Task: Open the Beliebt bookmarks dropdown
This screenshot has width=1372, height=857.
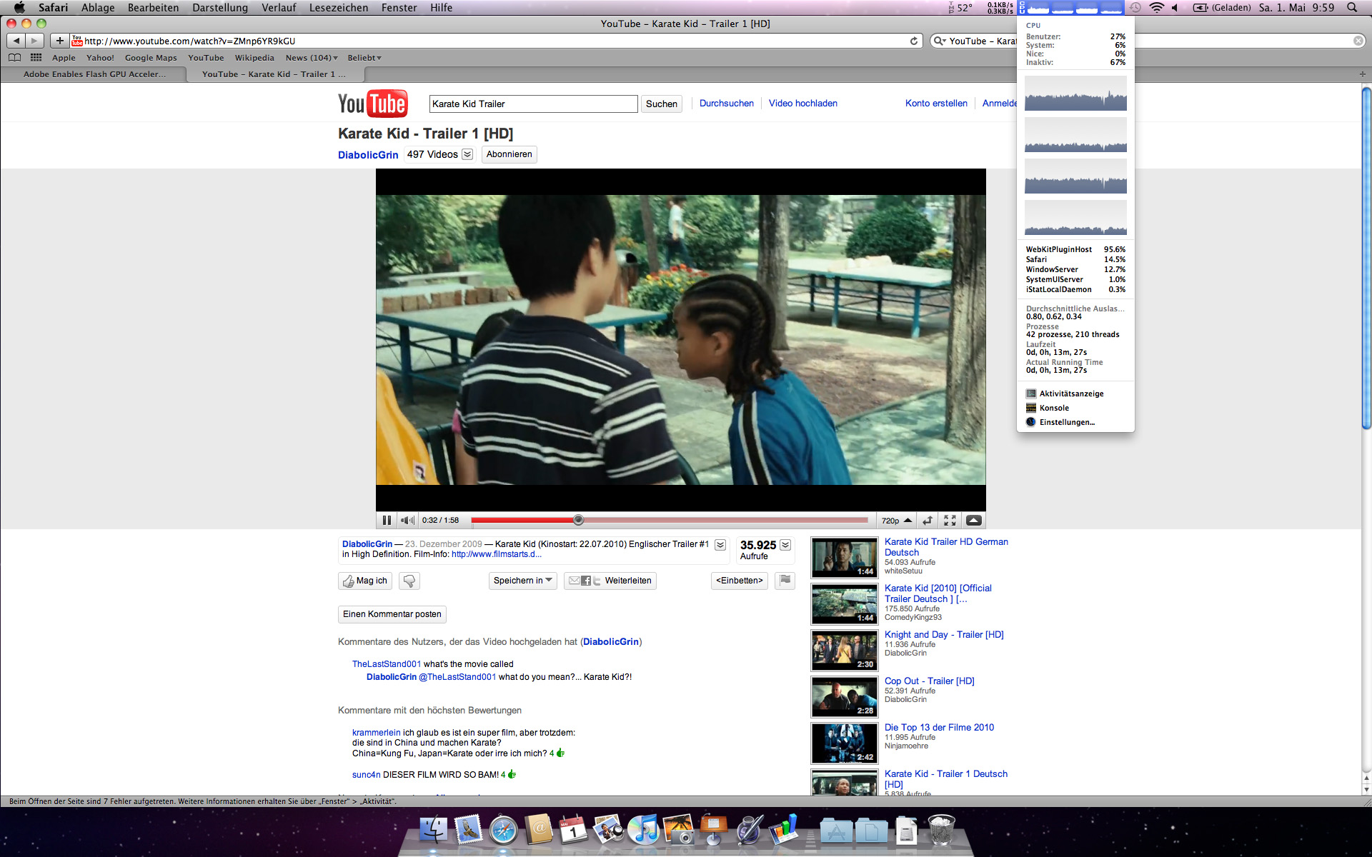Action: (364, 58)
